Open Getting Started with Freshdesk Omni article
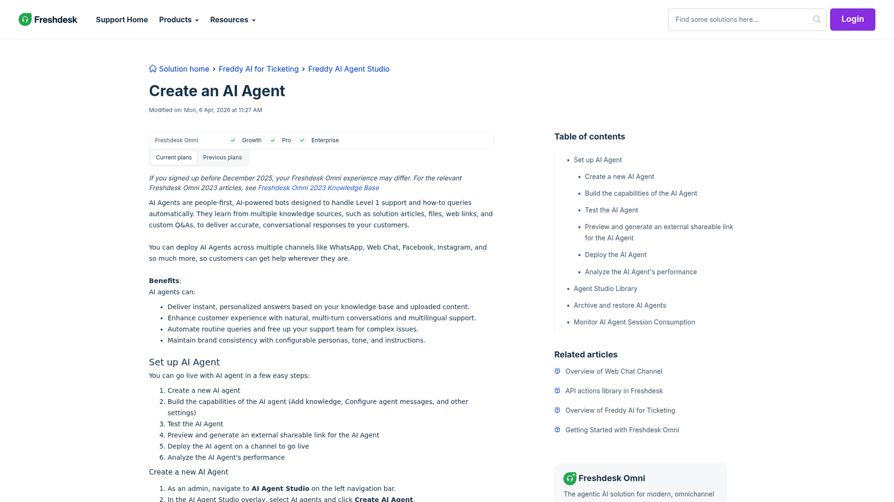 click(622, 430)
